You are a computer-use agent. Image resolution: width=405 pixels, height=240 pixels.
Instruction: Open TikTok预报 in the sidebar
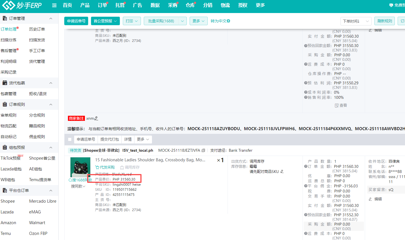10,158
